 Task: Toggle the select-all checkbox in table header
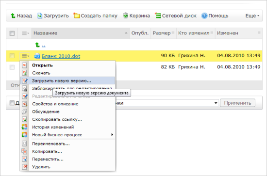12,33
